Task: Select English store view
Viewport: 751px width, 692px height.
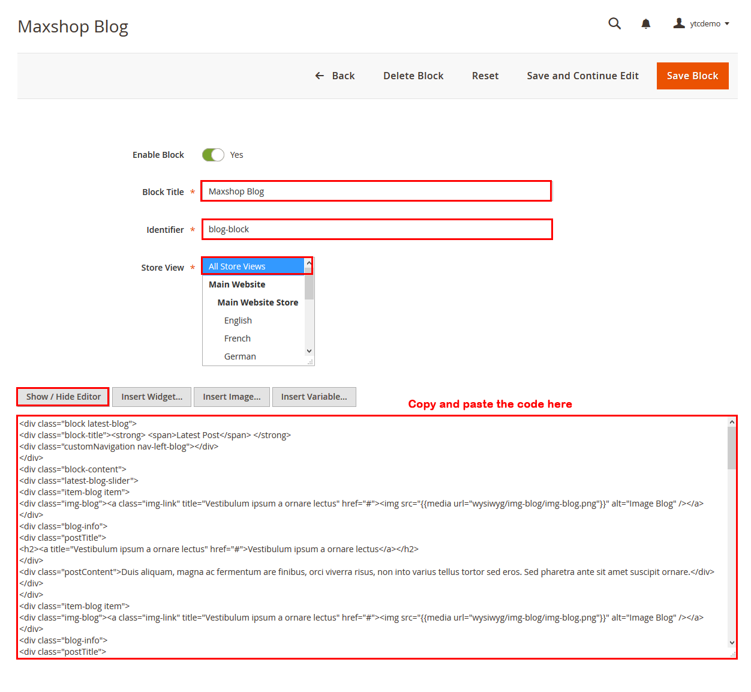Action: 238,320
